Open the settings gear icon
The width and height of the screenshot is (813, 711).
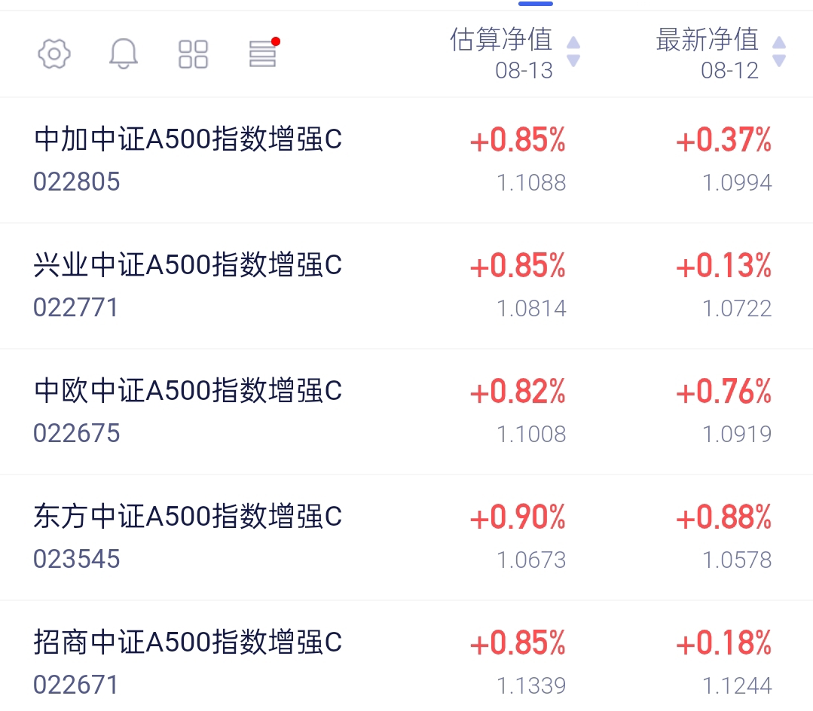click(54, 53)
